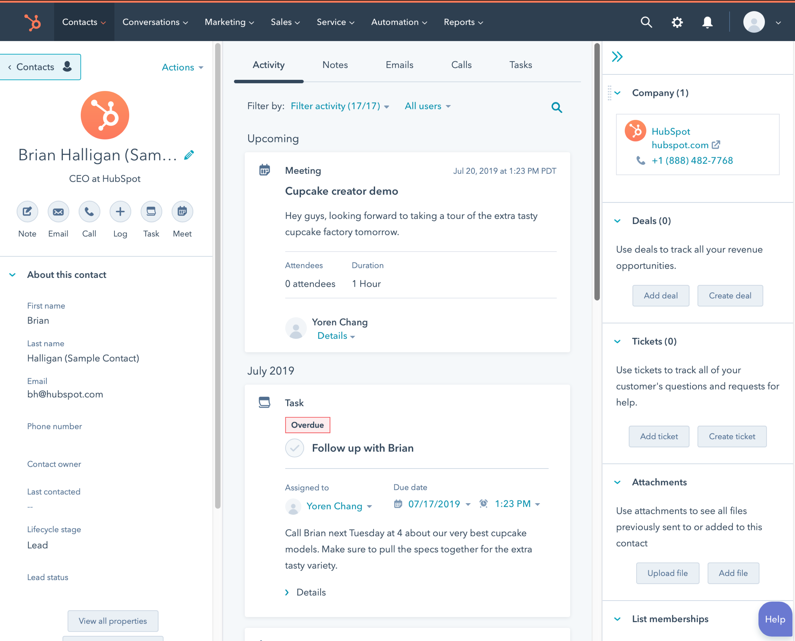Click View all properties button

113,621
